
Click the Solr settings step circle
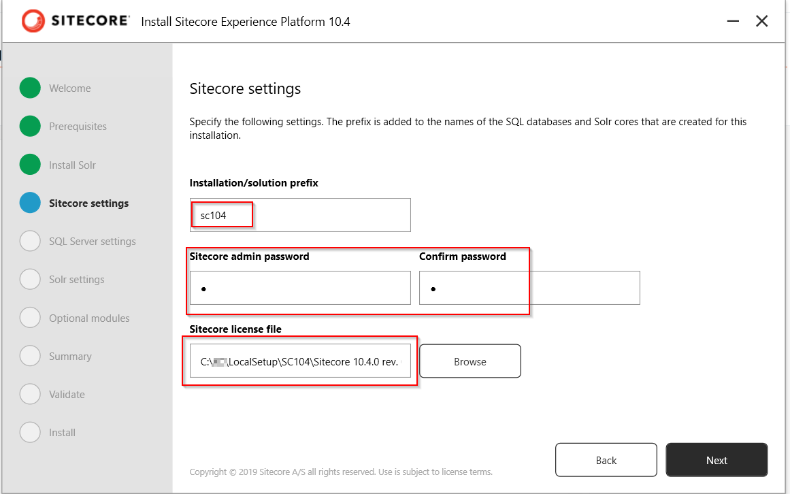click(30, 279)
